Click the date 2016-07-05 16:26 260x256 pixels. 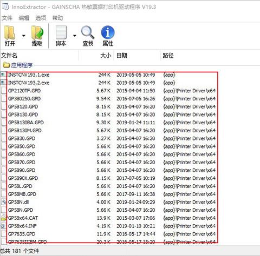(136, 99)
